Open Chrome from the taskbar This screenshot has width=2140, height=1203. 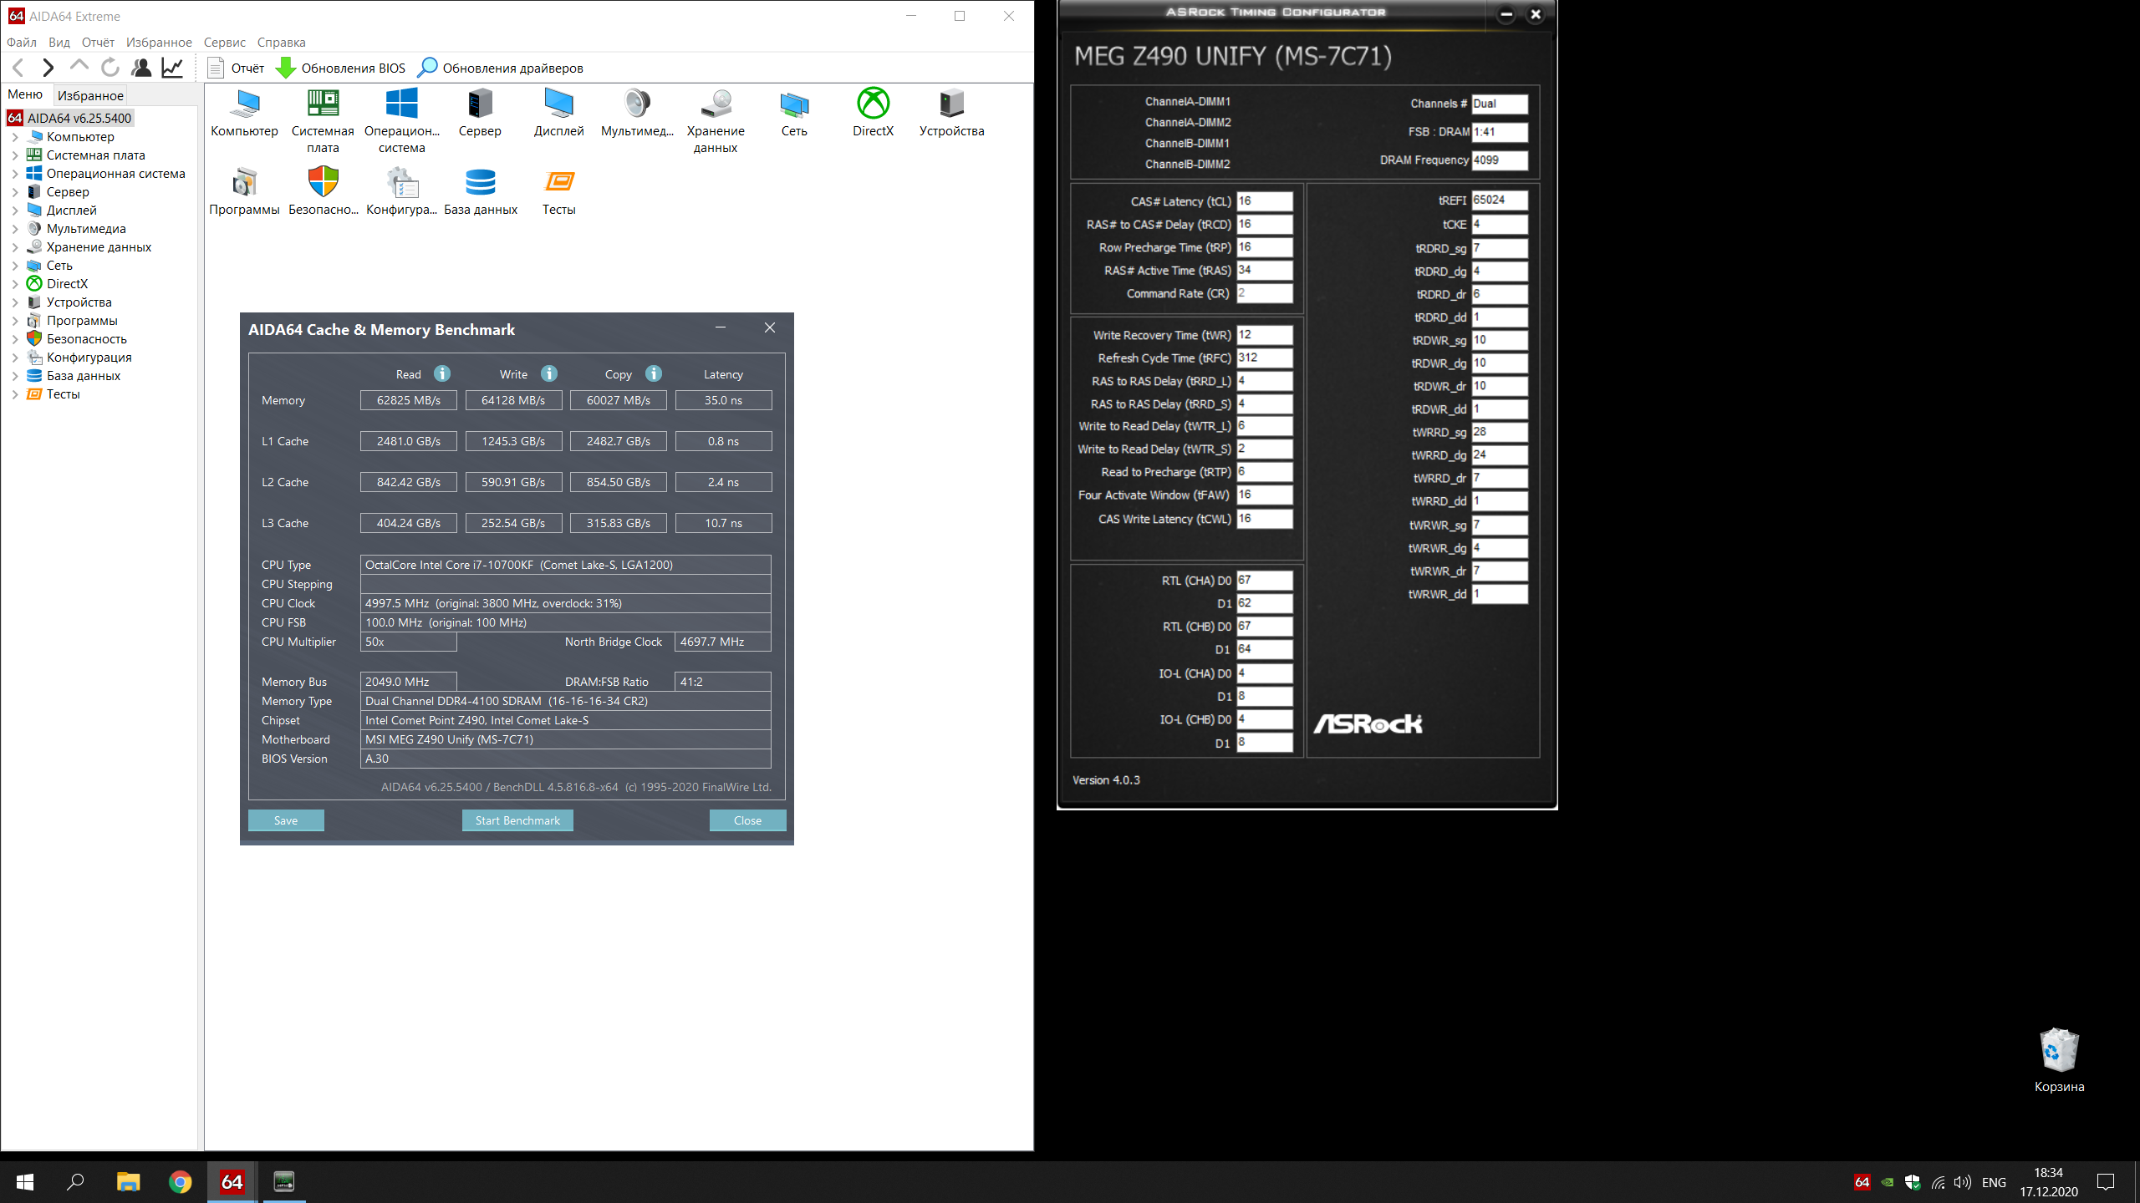[180, 1182]
